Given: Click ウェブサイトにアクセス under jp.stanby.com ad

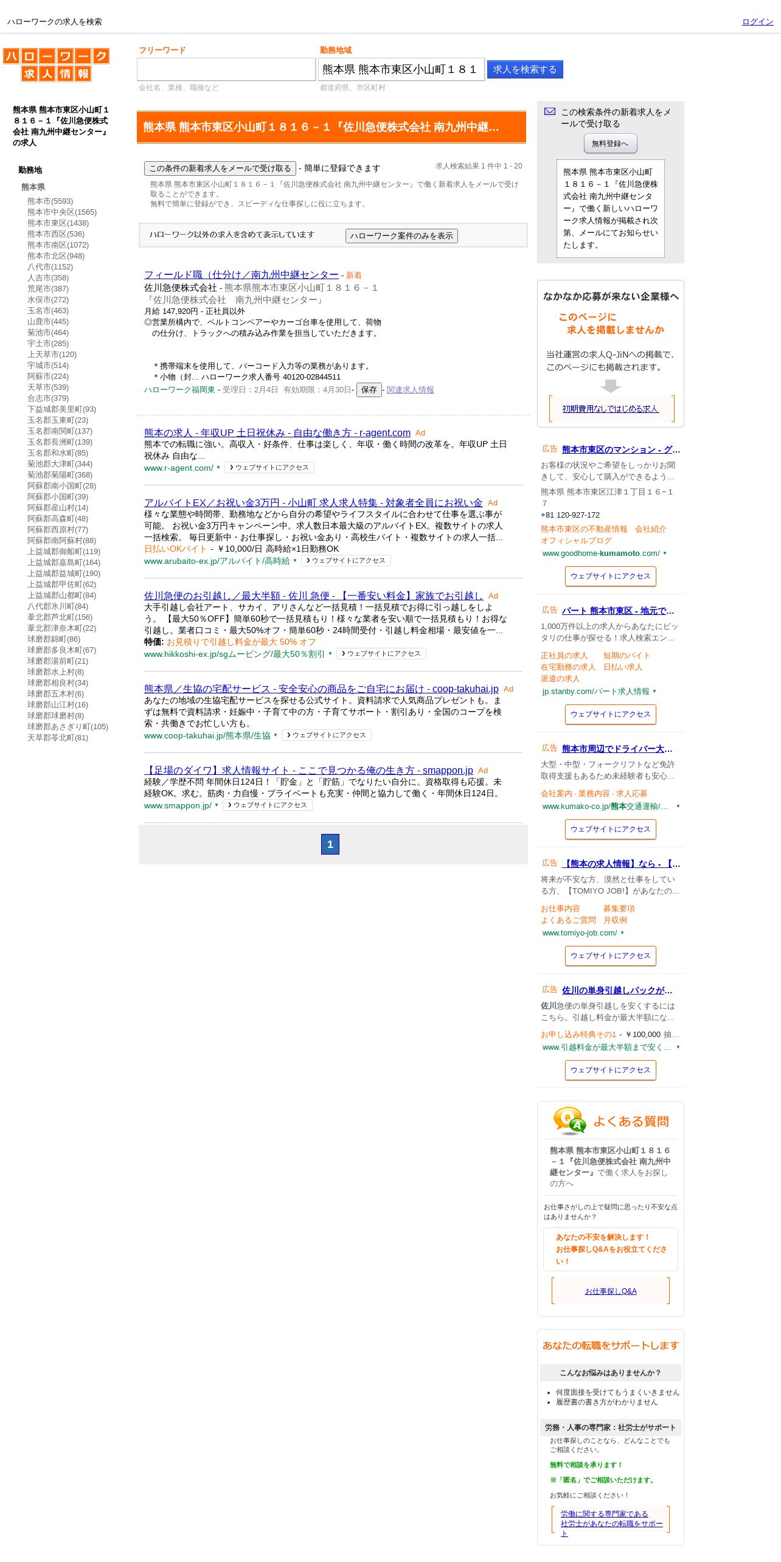Looking at the screenshot, I should 610,715.
